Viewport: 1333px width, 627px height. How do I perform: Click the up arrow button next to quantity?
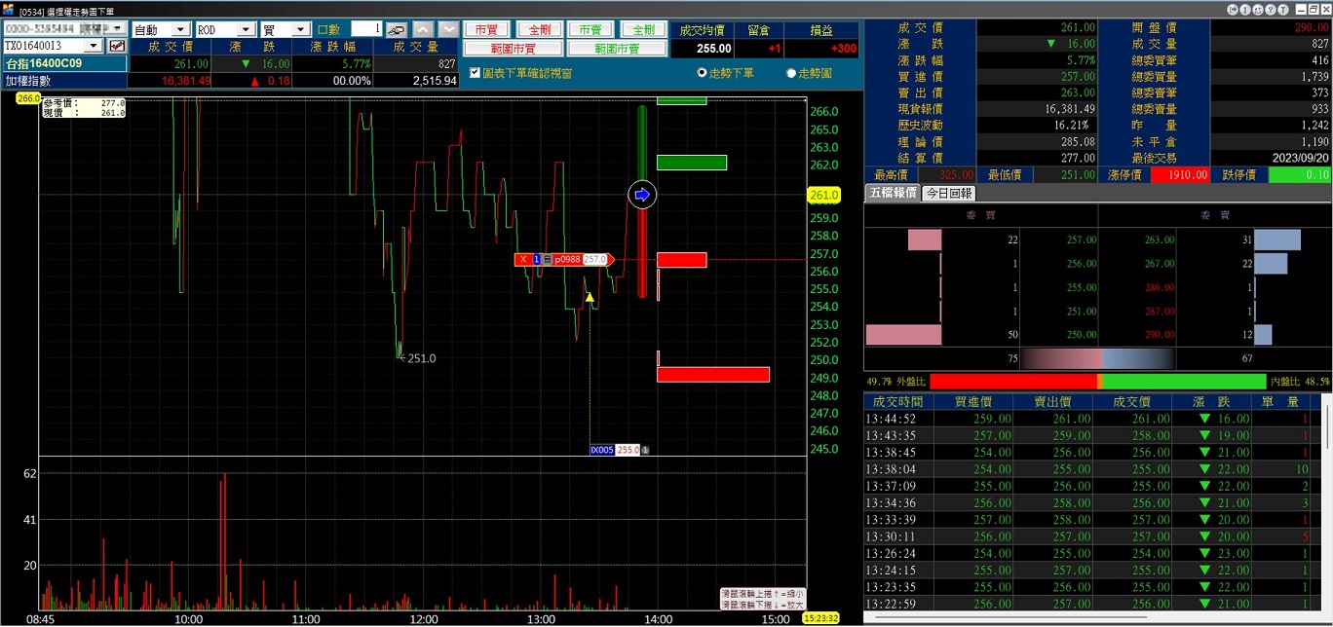[424, 29]
